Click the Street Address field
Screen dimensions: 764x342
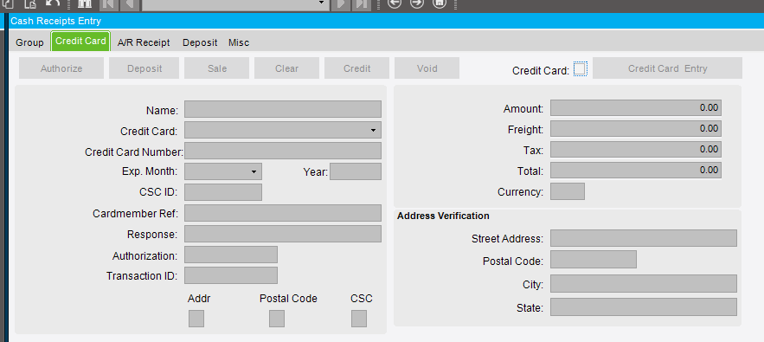[644, 238]
